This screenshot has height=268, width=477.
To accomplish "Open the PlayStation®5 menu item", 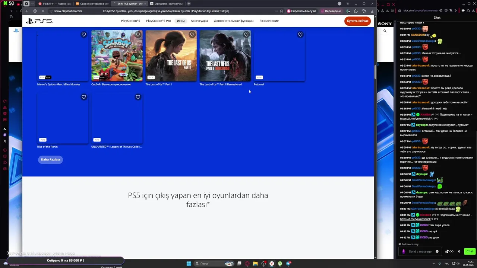I will (x=130, y=21).
